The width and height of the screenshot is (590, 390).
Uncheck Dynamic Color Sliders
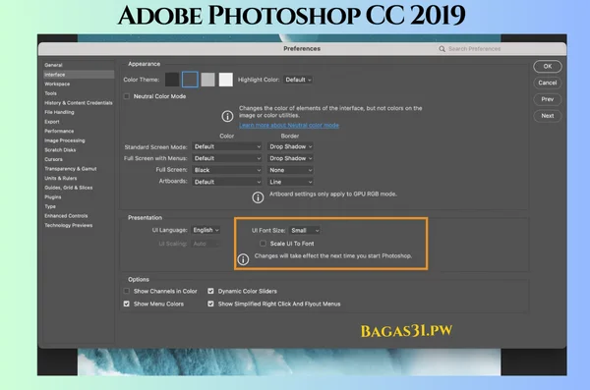pos(210,291)
